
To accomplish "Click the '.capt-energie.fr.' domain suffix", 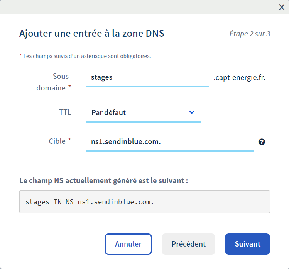I will pos(240,77).
